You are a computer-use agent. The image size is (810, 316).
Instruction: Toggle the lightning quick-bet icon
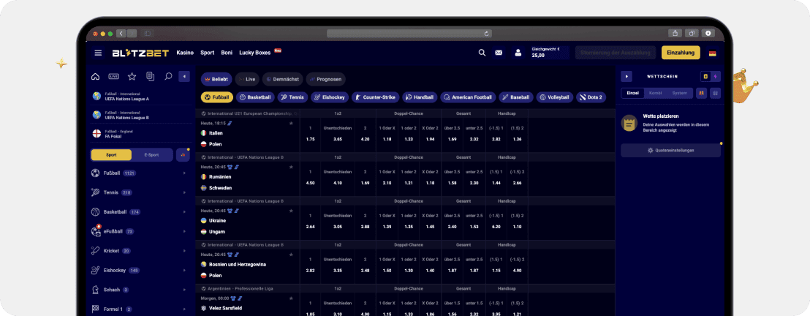716,77
